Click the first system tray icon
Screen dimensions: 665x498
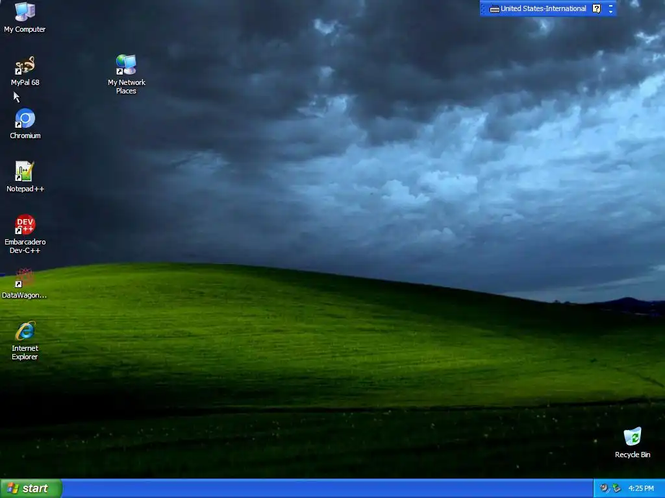point(604,488)
